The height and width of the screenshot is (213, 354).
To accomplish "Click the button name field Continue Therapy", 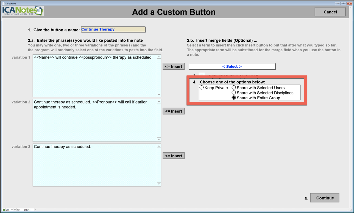I will pyautogui.click(x=113, y=29).
